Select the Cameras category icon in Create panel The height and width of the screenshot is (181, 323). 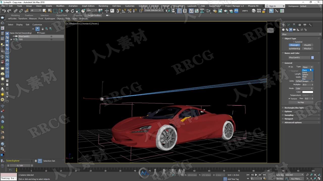[294, 30]
